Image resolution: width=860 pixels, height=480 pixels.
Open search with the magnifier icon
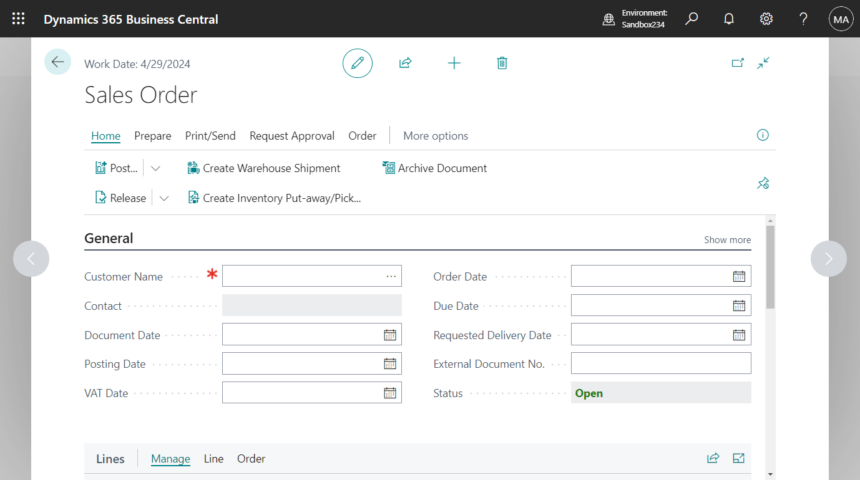[x=691, y=19]
